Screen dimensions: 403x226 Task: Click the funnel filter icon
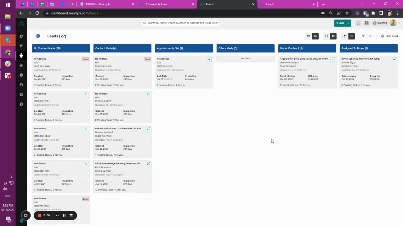pos(363,36)
